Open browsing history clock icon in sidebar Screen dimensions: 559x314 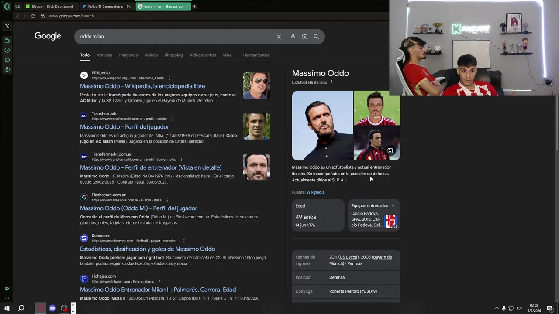tap(7, 50)
